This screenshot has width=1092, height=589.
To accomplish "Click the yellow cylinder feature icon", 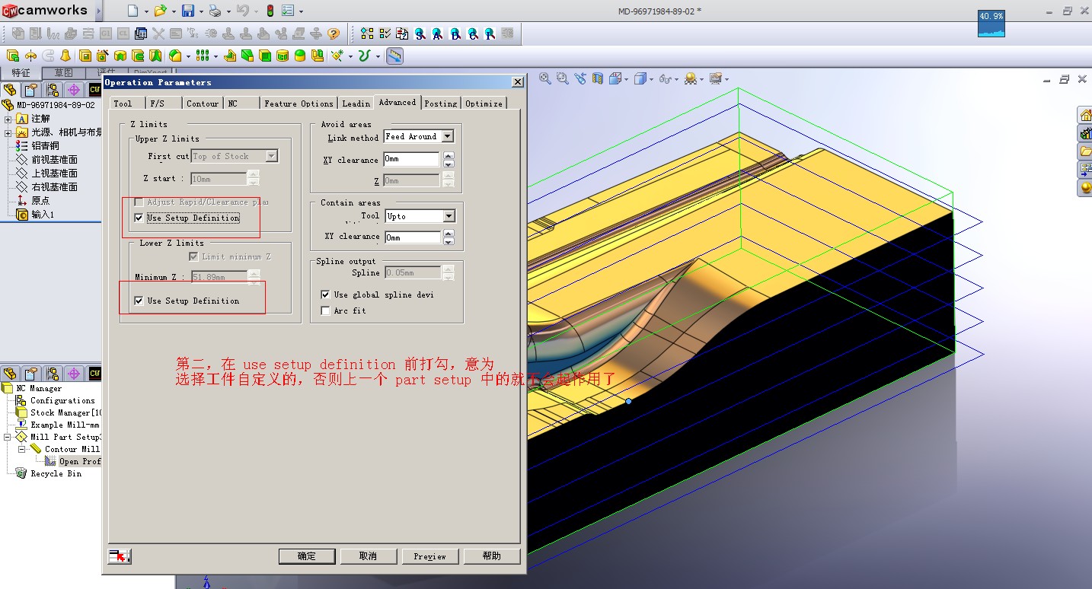I will 283,56.
